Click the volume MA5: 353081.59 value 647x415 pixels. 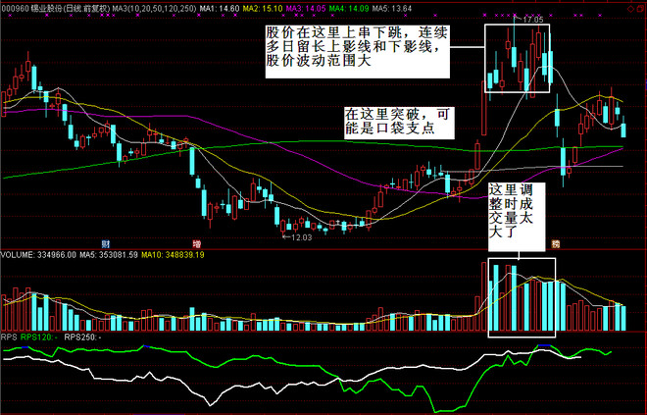[x=109, y=255]
